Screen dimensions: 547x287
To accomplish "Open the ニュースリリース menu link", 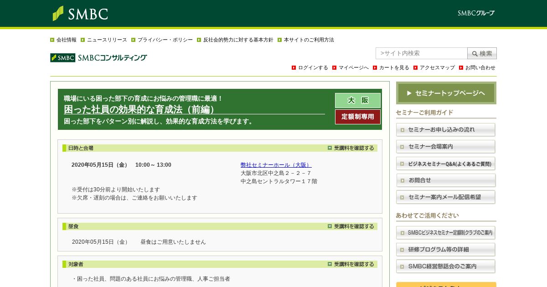I will point(107,40).
